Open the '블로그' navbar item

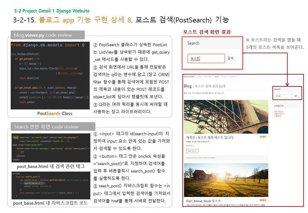tap(217, 77)
